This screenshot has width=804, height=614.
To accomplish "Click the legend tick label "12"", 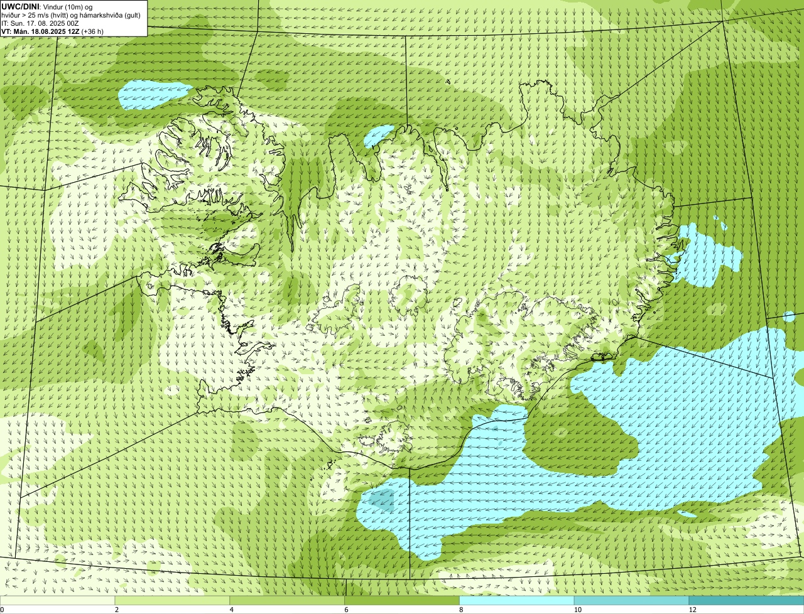I will tap(692, 610).
